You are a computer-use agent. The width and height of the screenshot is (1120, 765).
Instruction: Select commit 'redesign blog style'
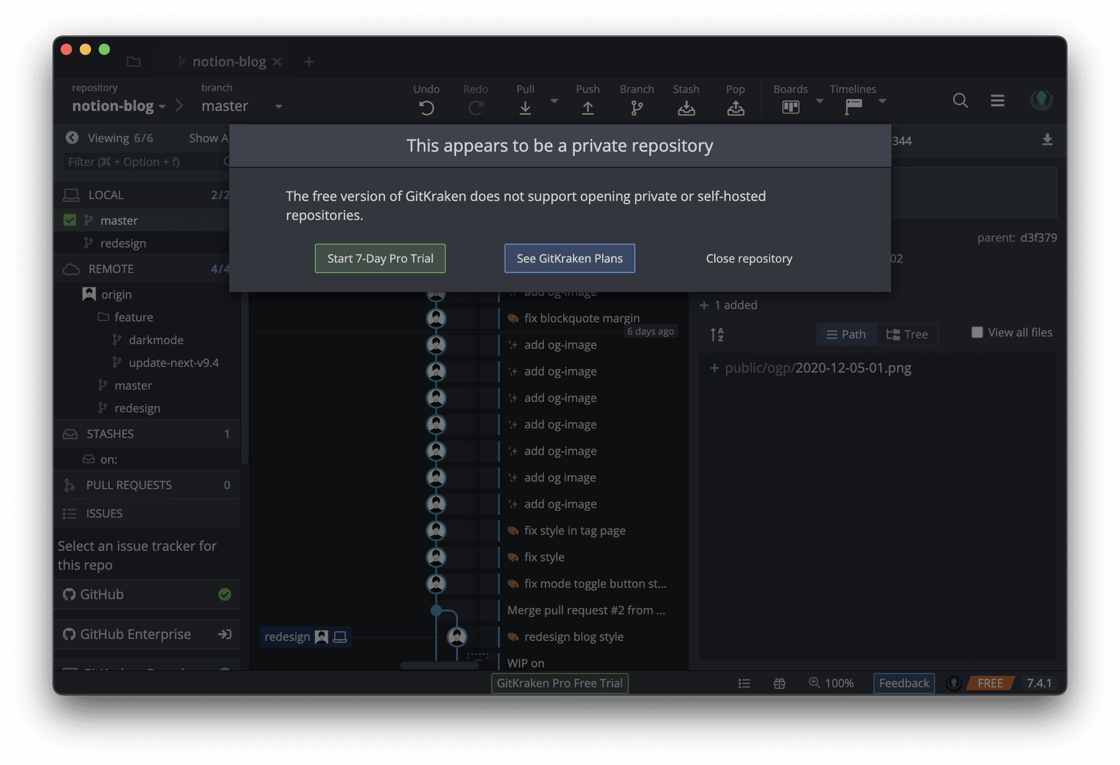pyautogui.click(x=573, y=637)
